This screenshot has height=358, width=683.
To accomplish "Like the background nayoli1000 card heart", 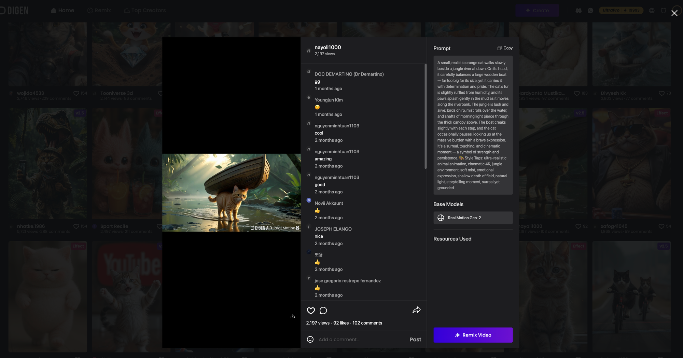I will point(578,226).
